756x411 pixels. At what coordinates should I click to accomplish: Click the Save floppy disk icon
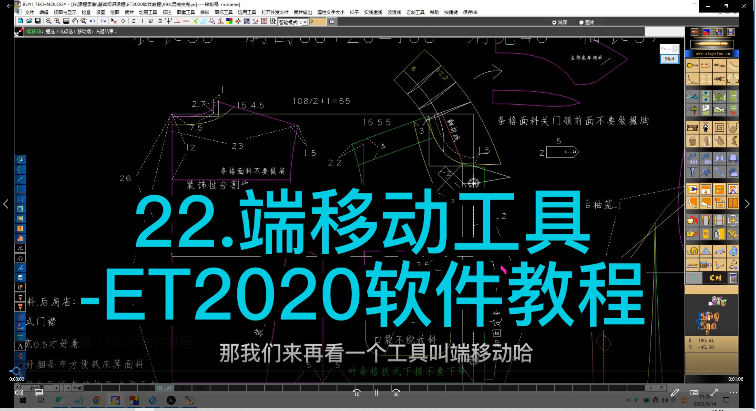[x=38, y=21]
